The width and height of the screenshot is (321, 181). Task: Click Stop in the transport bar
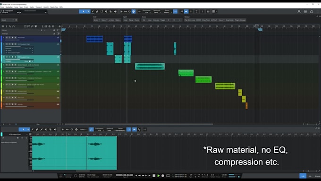tap(154, 176)
